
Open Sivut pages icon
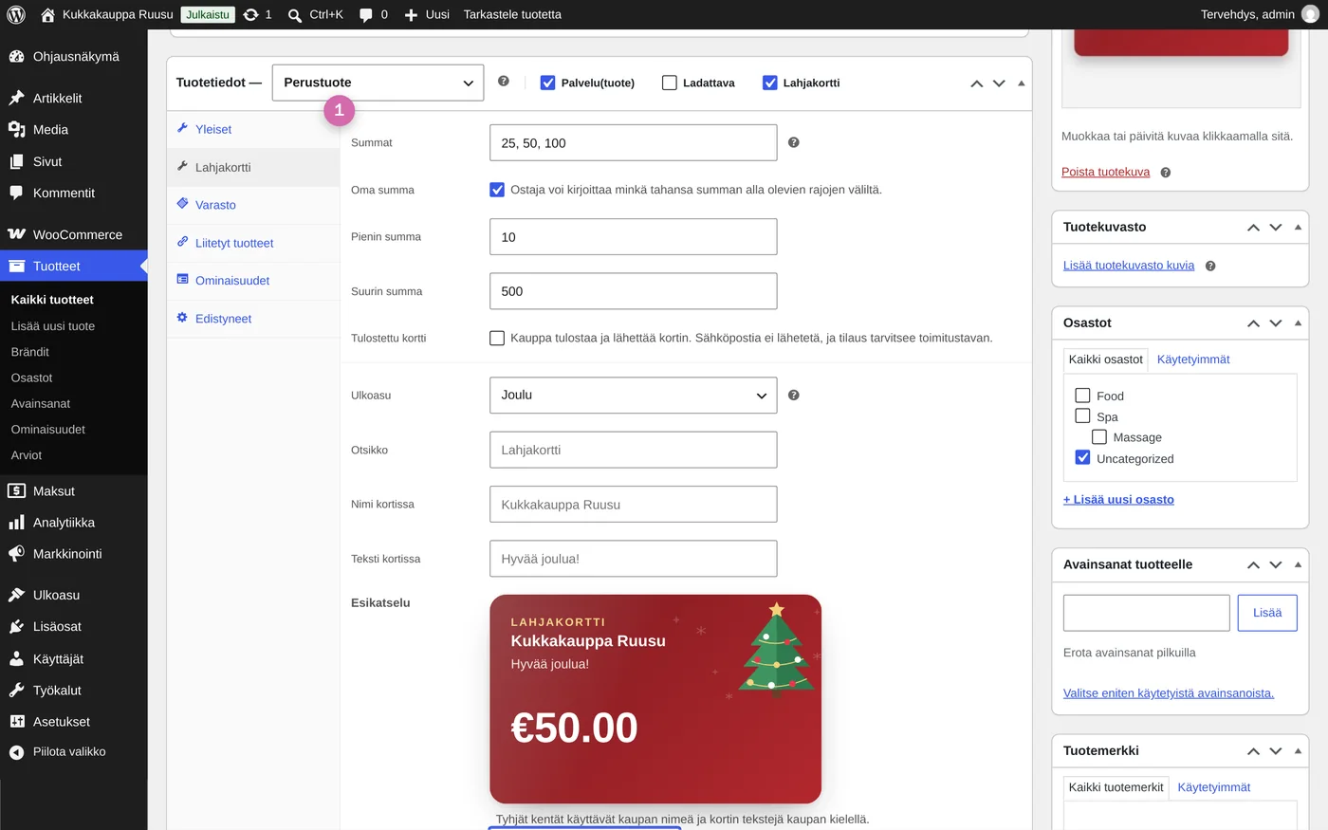16,161
